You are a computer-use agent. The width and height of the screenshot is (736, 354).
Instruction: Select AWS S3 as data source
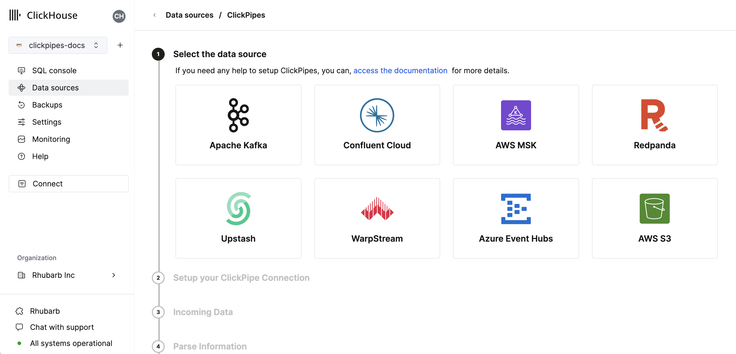coord(654,218)
